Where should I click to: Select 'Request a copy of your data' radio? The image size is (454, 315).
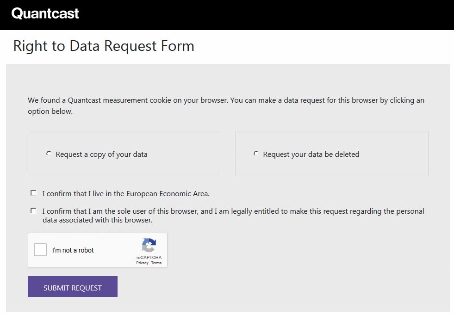pos(49,154)
